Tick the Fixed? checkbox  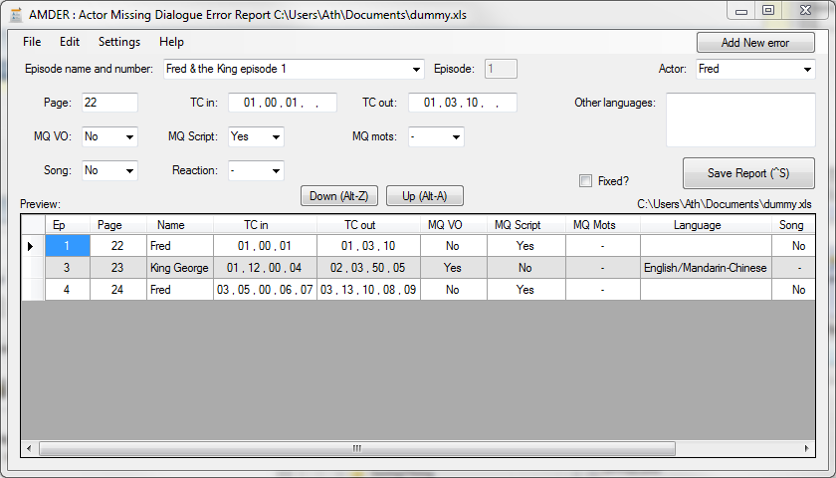pos(585,181)
